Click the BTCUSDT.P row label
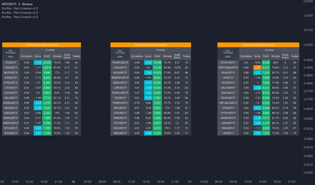The height and width of the screenshot is (185, 315). pos(11,128)
